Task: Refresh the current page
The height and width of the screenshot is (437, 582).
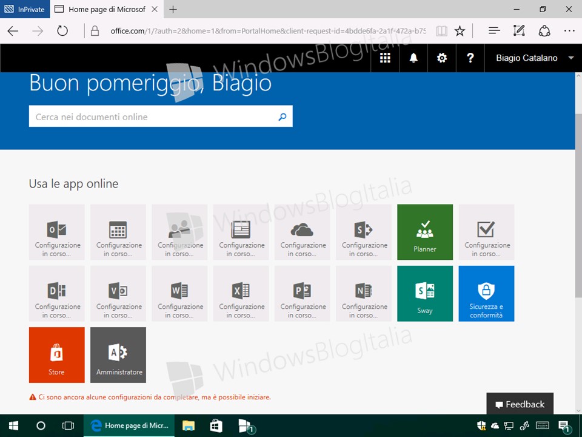Action: [x=62, y=31]
